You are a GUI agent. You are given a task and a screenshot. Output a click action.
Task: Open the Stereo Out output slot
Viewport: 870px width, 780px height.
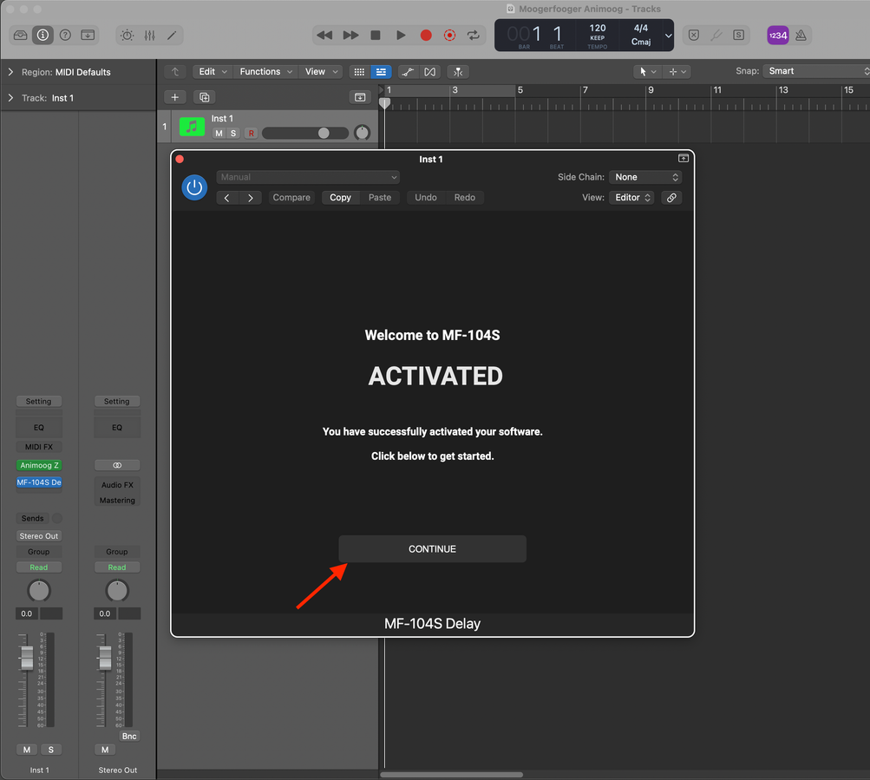pyautogui.click(x=39, y=536)
